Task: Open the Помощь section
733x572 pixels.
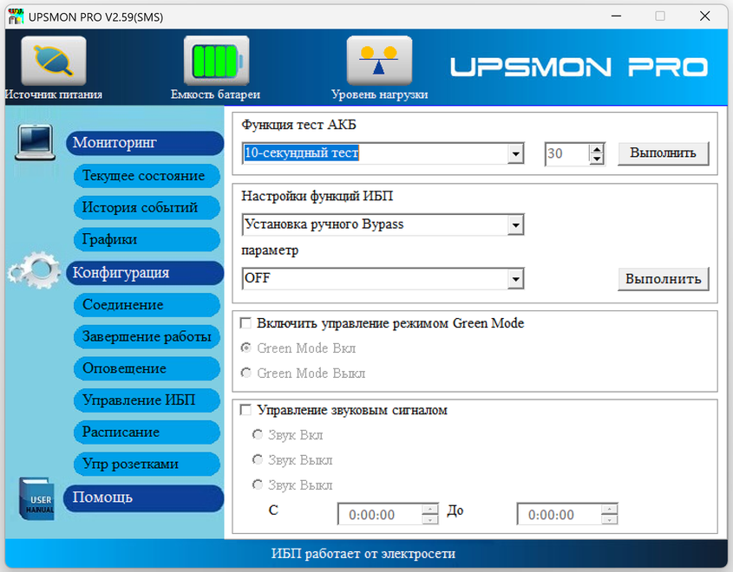Action: coord(143,497)
